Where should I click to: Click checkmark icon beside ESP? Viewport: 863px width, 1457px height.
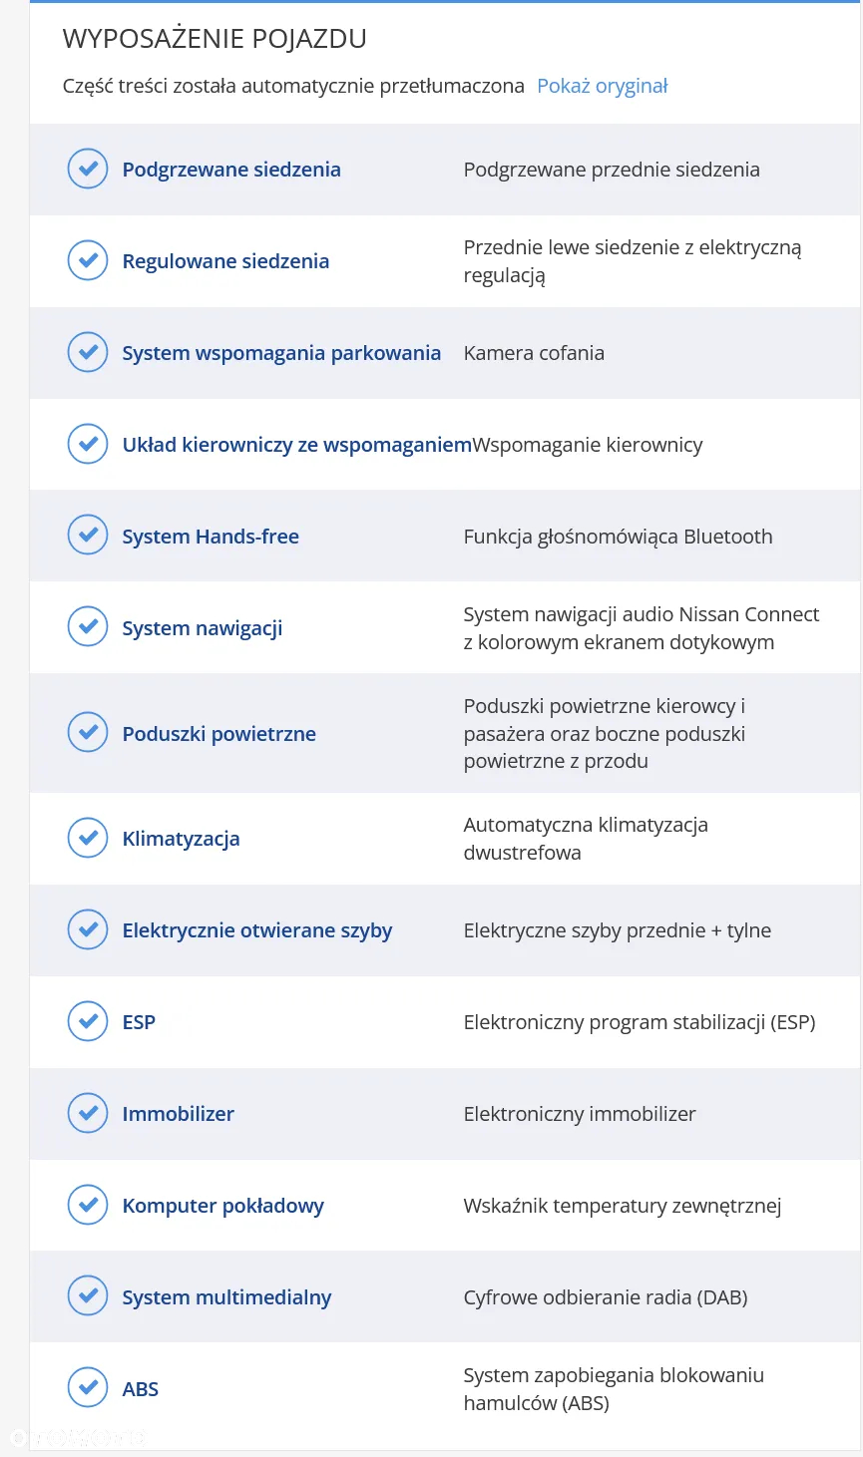(x=88, y=1021)
